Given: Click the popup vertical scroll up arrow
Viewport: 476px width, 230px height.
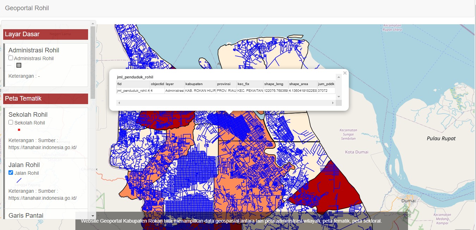Looking at the screenshot, I should point(339,77).
